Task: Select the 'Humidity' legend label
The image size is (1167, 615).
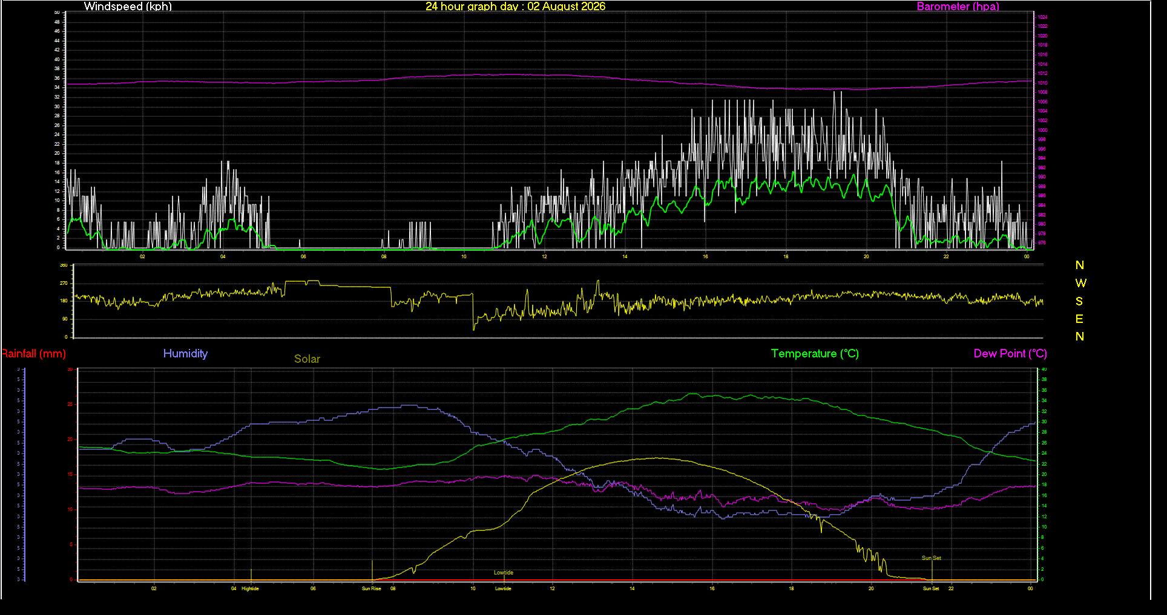Action: [185, 354]
